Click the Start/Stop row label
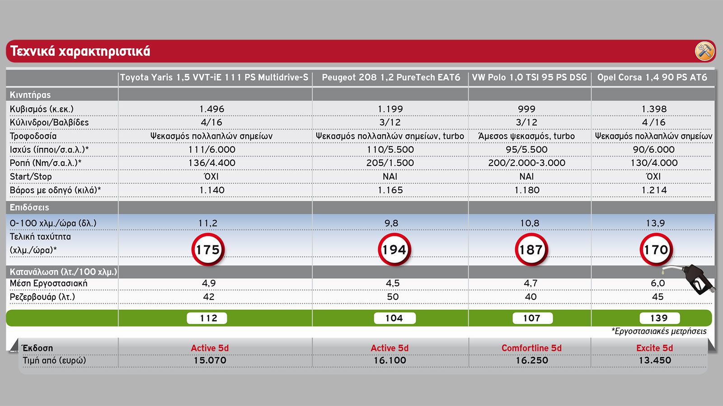The width and height of the screenshot is (723, 406). (31, 176)
